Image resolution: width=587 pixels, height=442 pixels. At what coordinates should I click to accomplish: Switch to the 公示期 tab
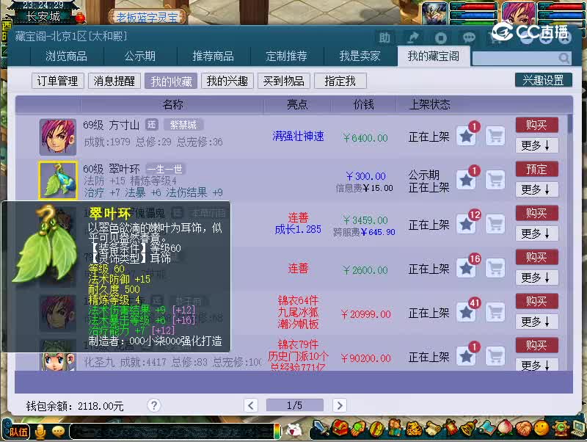pos(139,57)
